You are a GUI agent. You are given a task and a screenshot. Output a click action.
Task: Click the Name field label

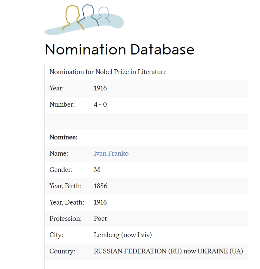[59, 153]
